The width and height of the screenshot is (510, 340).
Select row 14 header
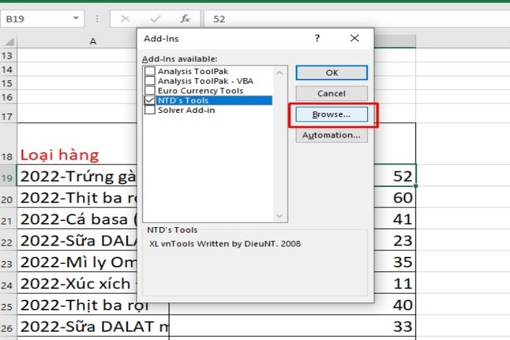point(7,69)
